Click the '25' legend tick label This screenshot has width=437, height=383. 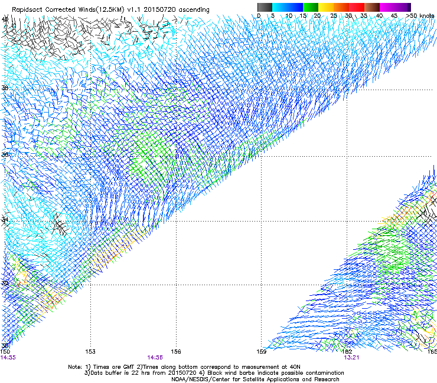[334, 16]
